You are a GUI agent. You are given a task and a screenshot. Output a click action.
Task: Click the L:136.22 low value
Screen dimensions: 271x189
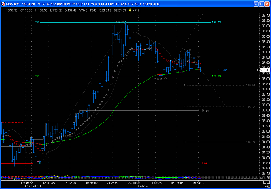pyautogui.click(x=56, y=10)
